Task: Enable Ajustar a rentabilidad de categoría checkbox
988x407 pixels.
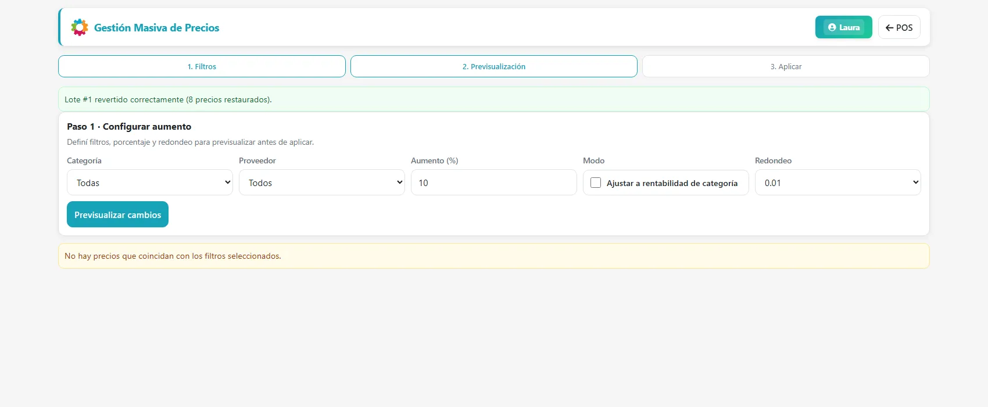Action: tap(596, 183)
